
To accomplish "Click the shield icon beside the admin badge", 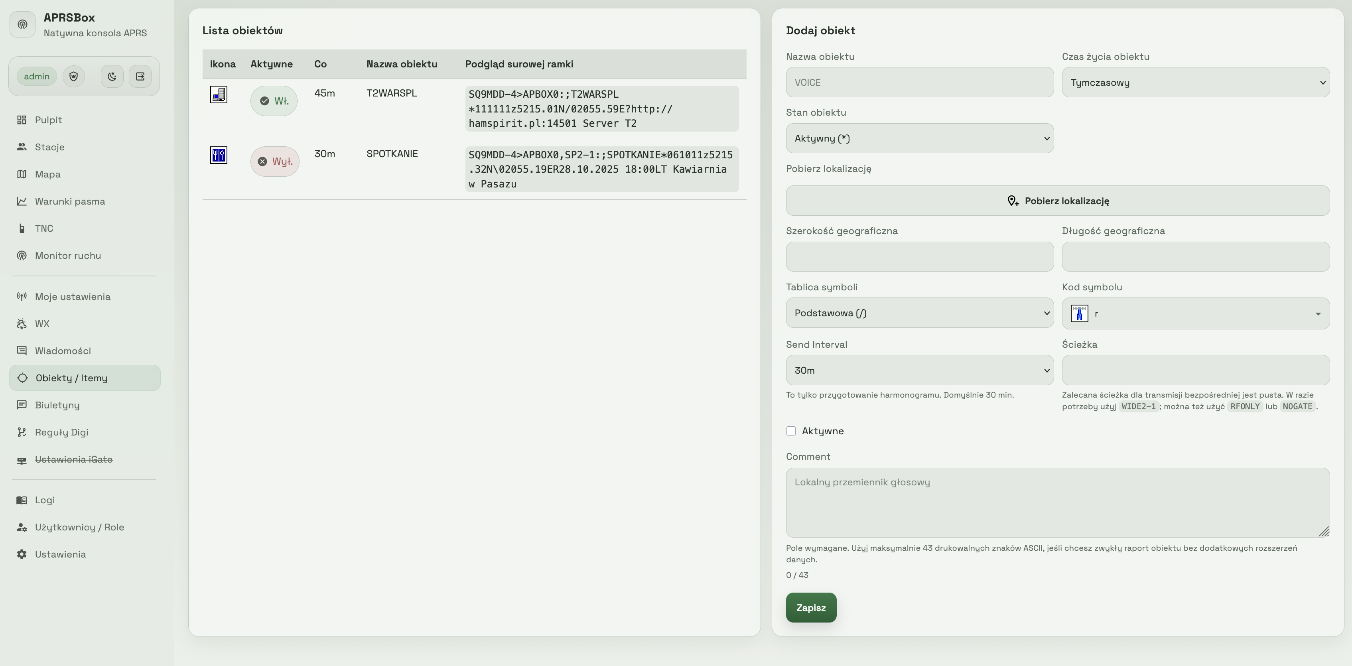I will pyautogui.click(x=73, y=77).
